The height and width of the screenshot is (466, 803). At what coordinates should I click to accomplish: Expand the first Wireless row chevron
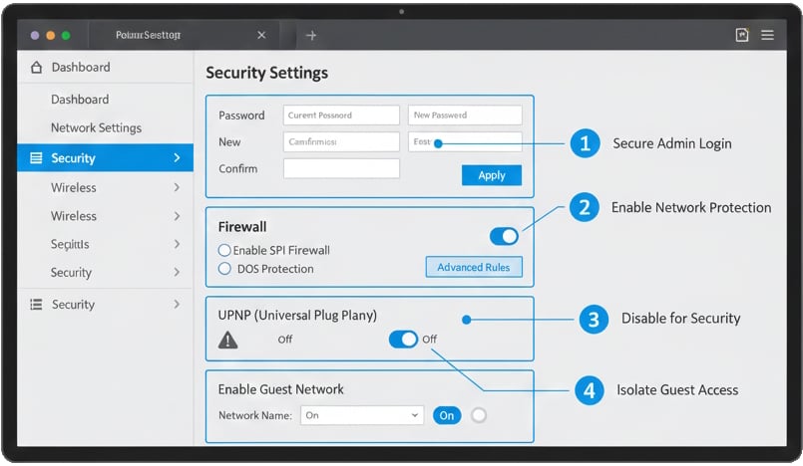pos(177,187)
